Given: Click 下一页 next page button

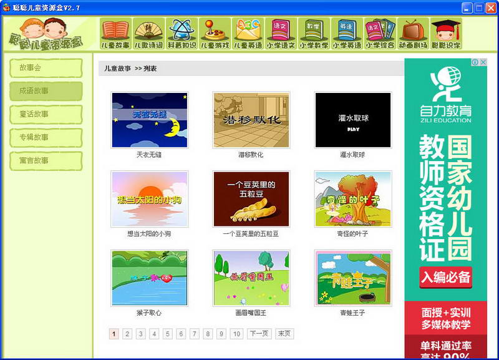Looking at the screenshot, I should [x=259, y=334].
